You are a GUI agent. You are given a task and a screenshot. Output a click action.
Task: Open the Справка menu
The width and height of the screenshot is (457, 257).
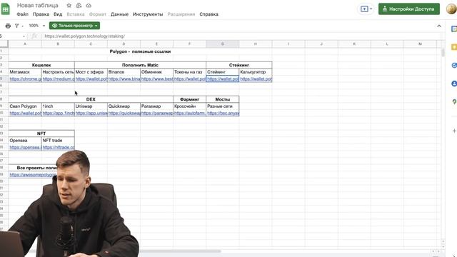pyautogui.click(x=209, y=14)
